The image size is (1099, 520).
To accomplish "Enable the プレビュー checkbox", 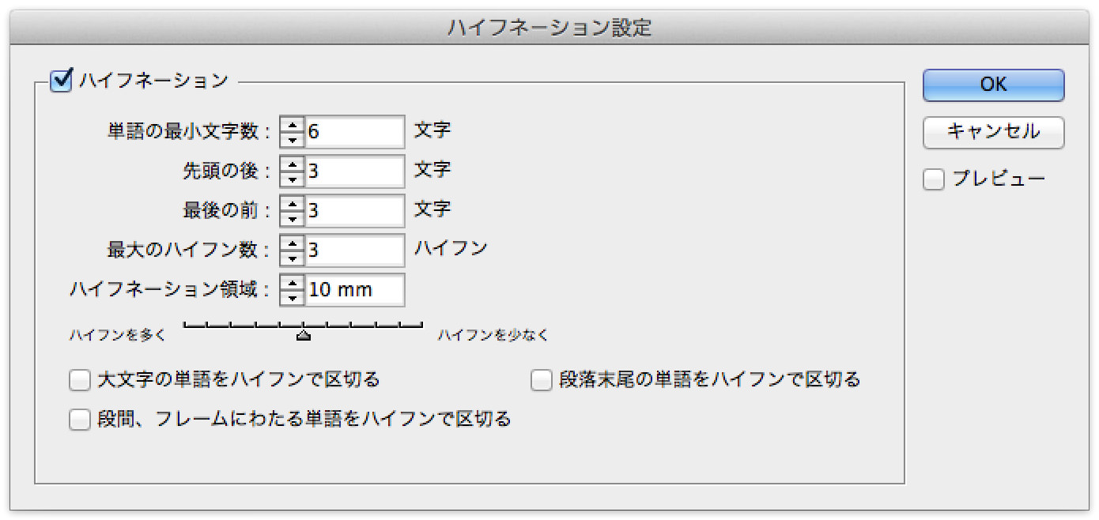I will [935, 180].
